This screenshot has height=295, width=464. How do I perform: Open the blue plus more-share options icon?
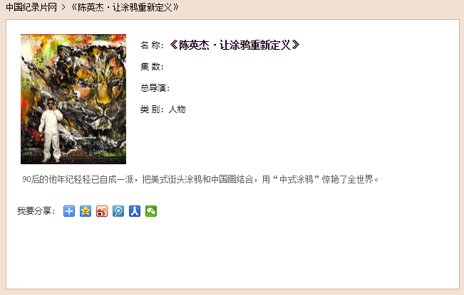point(69,211)
